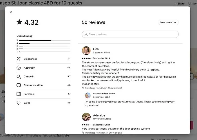Show original of Fien's Dutch review
This screenshot has height=140, width=197.
(115, 88)
